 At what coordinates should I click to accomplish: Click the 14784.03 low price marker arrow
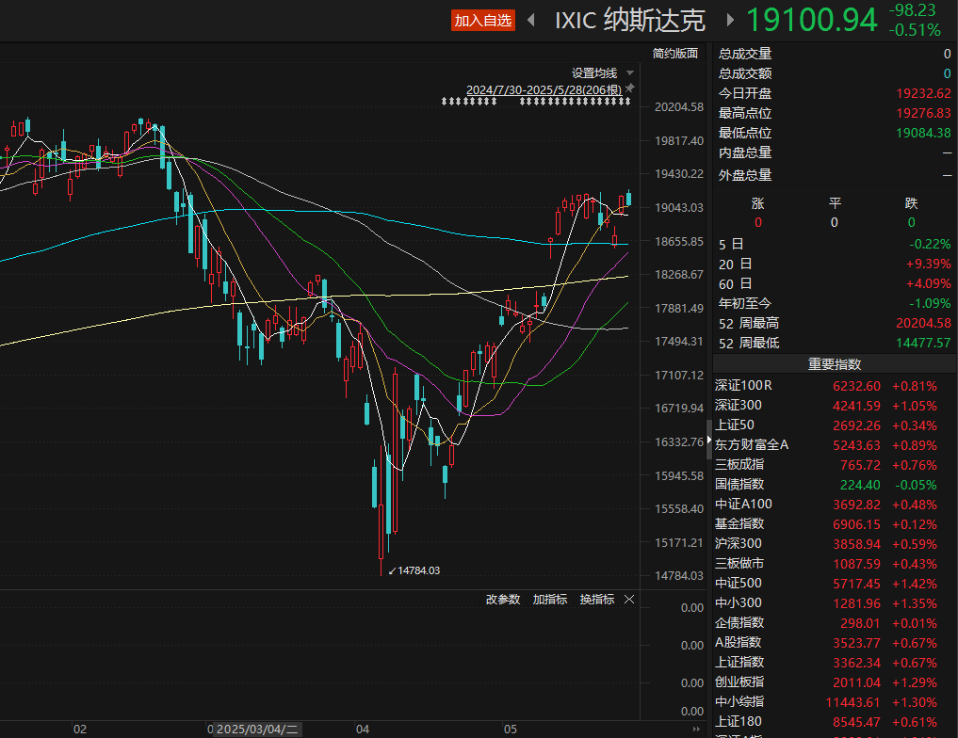coord(392,570)
